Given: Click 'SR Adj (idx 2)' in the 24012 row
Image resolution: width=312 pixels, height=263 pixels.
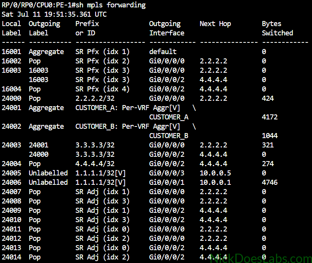Looking at the screenshot, I should [x=103, y=238].
